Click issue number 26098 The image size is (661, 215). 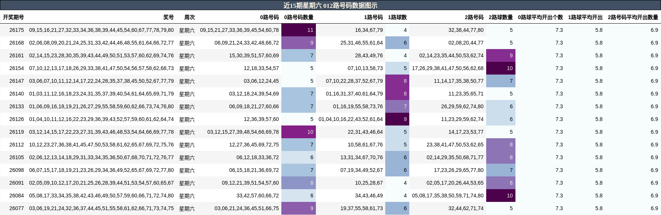pos(17,170)
